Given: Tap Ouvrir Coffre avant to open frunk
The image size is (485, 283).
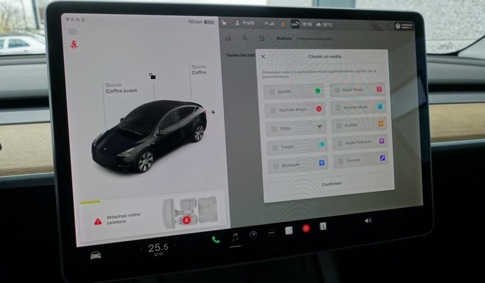Looking at the screenshot, I should click(x=121, y=87).
